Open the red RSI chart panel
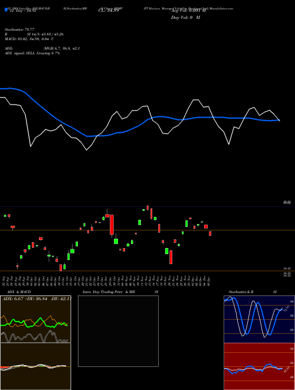Screen dimensions: 295x390 coord(259,366)
